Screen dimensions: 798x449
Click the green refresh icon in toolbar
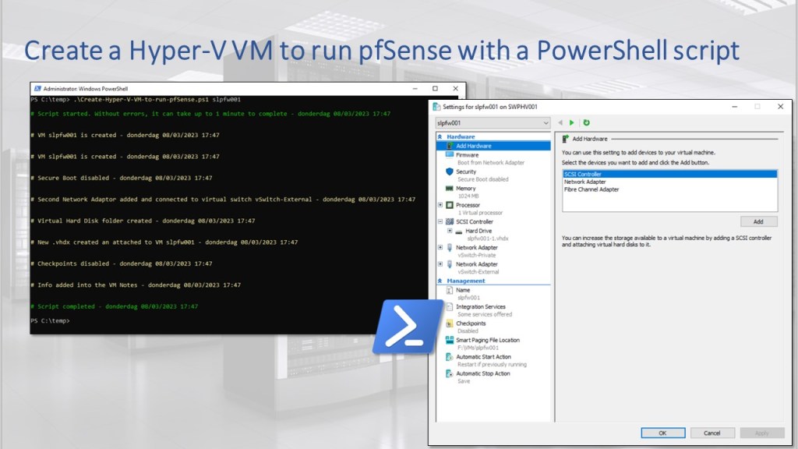click(586, 122)
